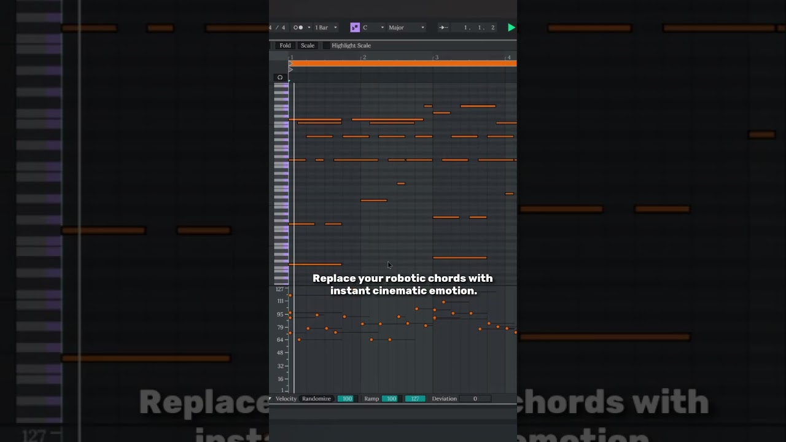The height and width of the screenshot is (442, 786).
Task: Open the metronome settings dropdown arrow
Action: coord(309,28)
